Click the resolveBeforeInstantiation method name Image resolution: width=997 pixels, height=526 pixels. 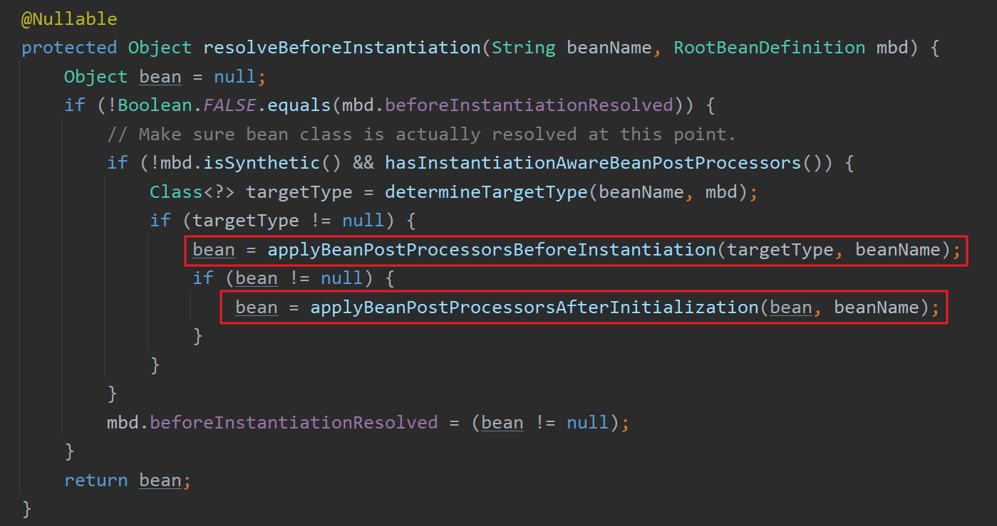[x=342, y=48]
